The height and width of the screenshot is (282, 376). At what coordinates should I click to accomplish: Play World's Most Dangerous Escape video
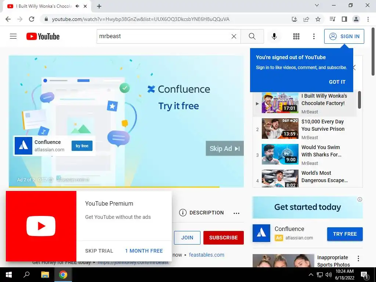[304, 178]
